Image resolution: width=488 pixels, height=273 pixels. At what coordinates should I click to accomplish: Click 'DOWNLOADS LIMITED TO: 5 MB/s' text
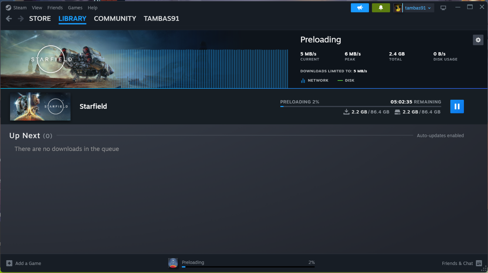tap(334, 71)
